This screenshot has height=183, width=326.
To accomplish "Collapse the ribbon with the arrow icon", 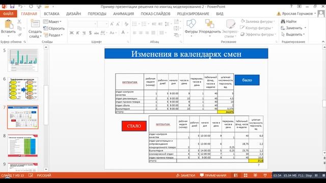I will (323, 42).
